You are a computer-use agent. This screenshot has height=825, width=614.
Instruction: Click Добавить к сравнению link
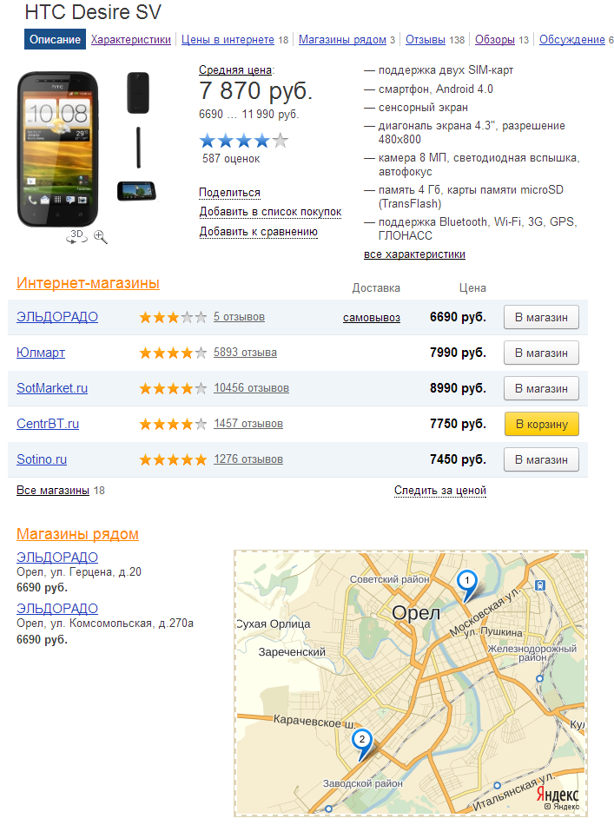pos(258,232)
